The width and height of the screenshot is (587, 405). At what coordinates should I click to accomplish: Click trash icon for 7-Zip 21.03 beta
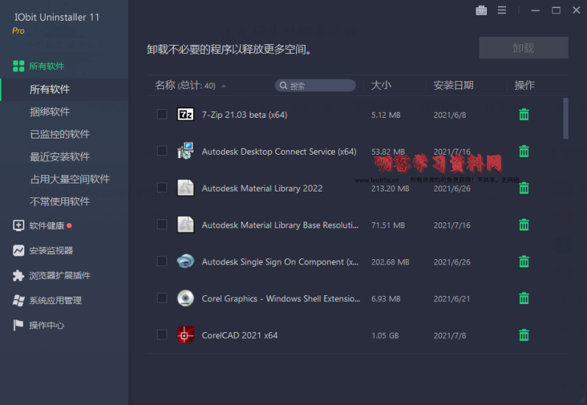524,115
